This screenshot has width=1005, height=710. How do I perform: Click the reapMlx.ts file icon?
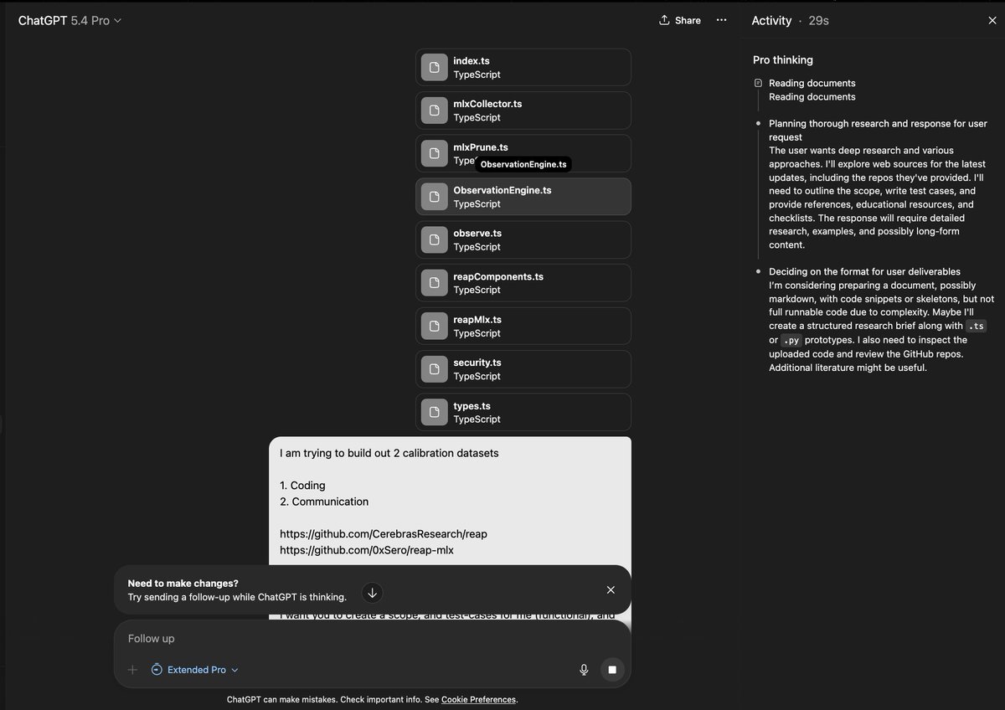tap(434, 326)
